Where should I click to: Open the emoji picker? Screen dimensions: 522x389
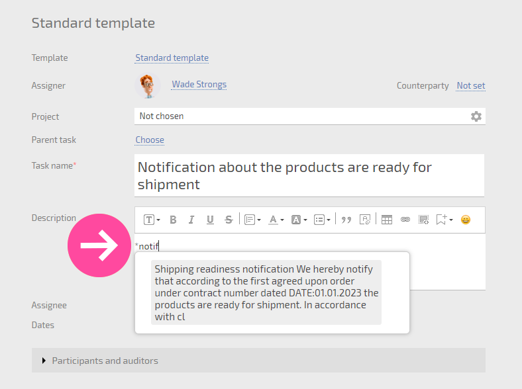pyautogui.click(x=466, y=220)
